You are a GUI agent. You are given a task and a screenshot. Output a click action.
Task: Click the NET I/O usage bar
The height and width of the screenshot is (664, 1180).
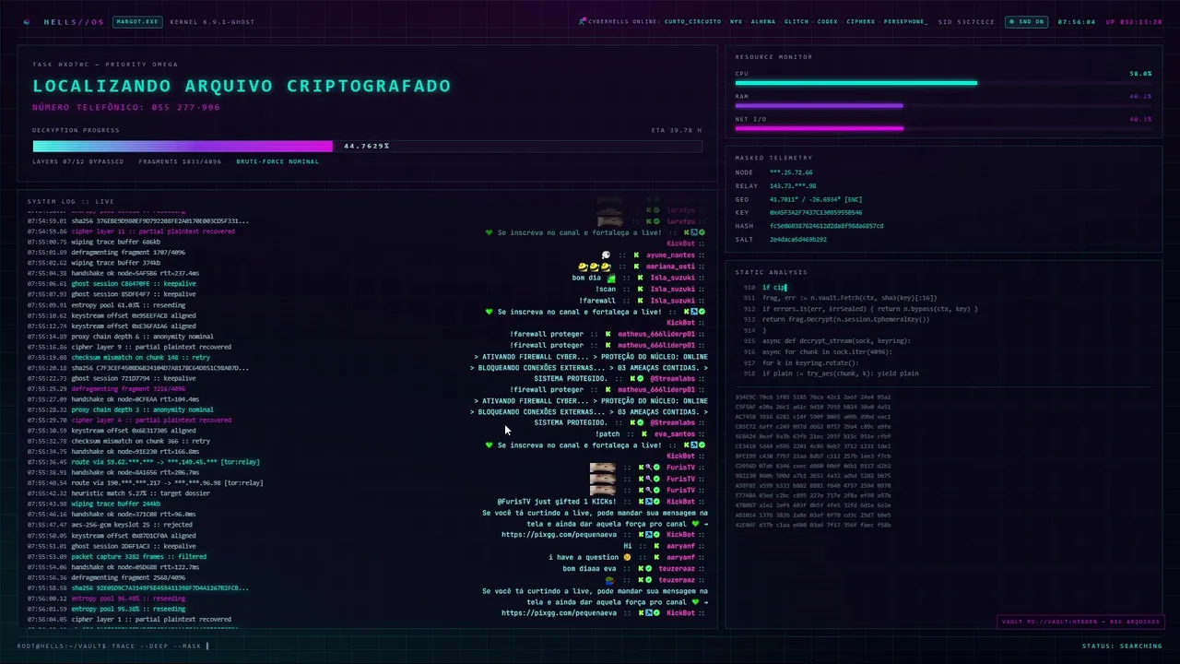(943, 129)
